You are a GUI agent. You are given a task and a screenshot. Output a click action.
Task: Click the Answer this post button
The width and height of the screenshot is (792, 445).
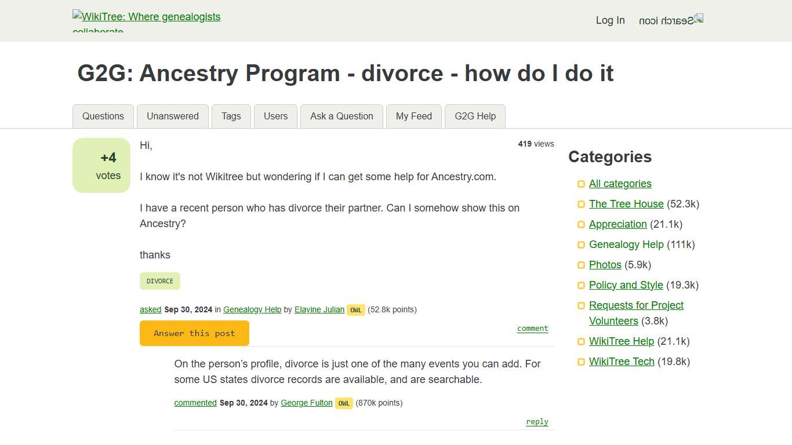coord(194,333)
